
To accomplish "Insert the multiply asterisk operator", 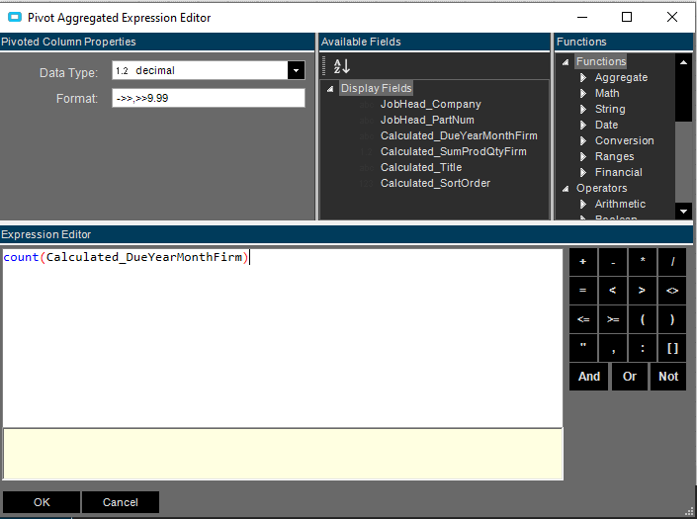I will coord(643,262).
